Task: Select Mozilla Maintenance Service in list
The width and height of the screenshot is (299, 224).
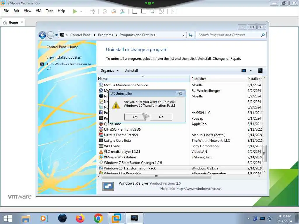Action: 126,85
